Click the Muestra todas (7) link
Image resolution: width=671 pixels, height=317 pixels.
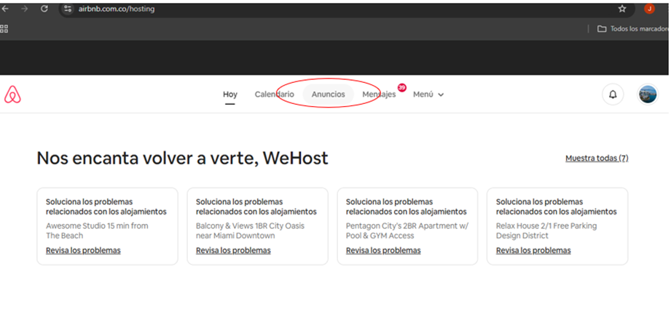[597, 158]
